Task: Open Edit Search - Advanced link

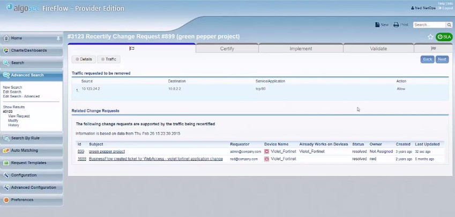Action: pos(21,96)
